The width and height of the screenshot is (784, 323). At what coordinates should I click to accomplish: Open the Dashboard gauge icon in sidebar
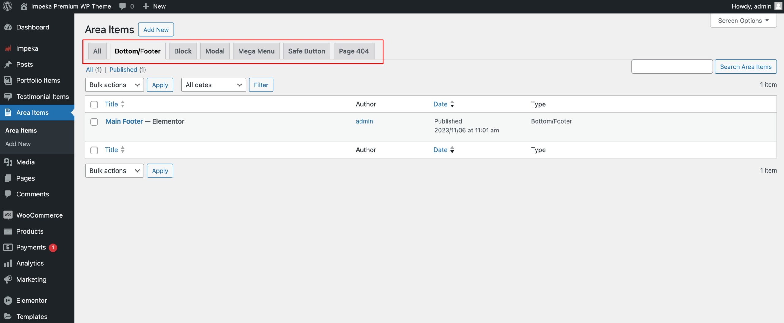click(x=8, y=27)
